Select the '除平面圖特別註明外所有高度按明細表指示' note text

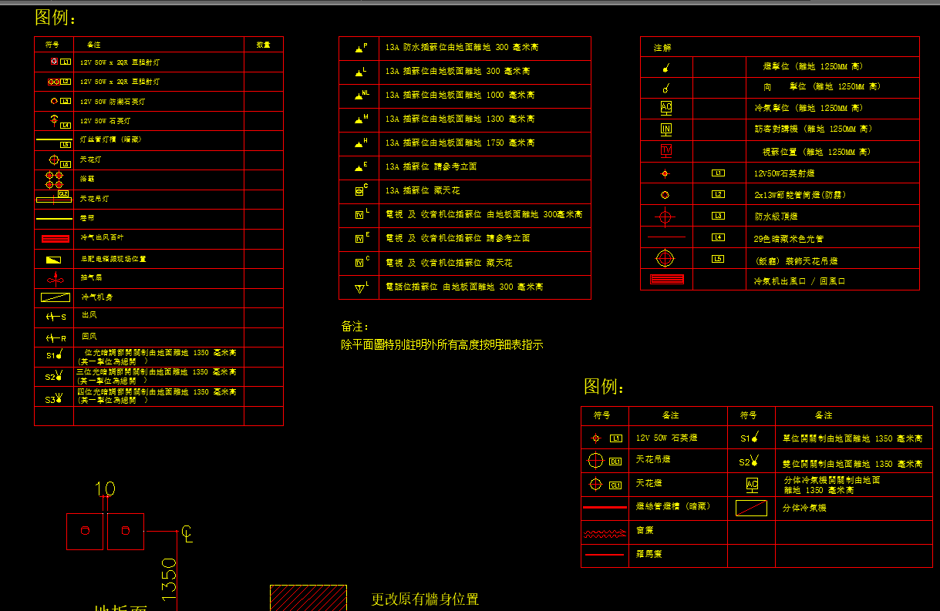click(442, 345)
